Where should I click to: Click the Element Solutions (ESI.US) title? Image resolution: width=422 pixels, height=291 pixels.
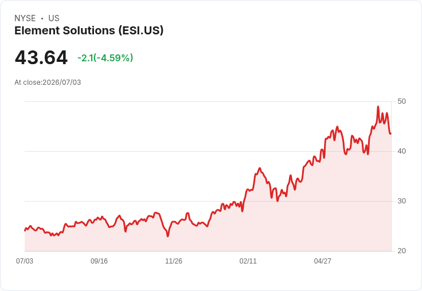pos(89,30)
